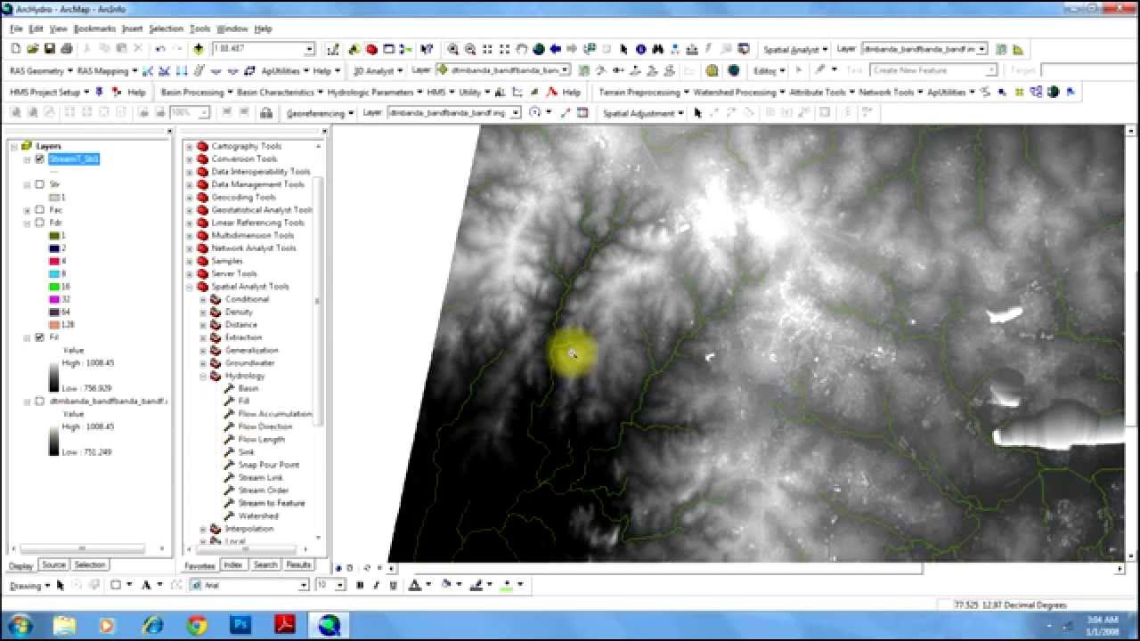Enable the Str layer checkbox

[39, 184]
